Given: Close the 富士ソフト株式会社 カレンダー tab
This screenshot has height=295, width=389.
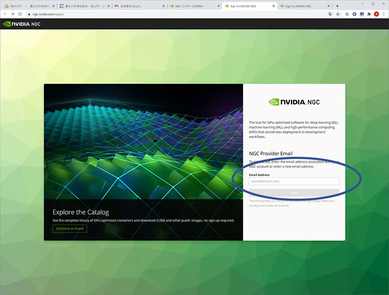Looking at the screenshot, I should point(108,6).
